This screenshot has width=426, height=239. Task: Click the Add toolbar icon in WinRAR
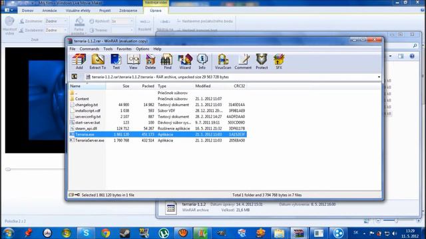(79, 62)
